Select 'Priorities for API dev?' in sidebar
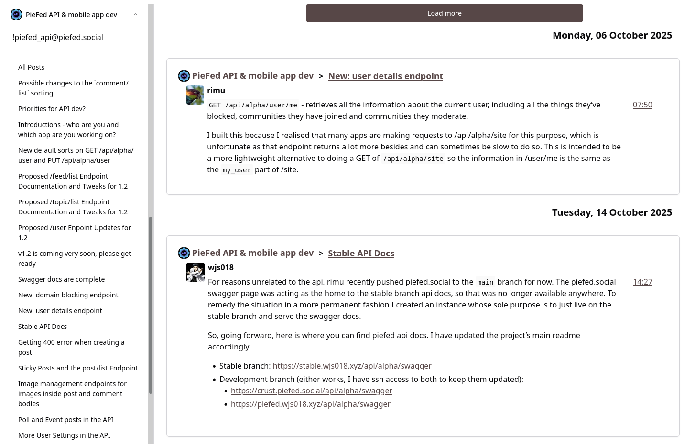This screenshot has width=695, height=444. click(x=52, y=109)
